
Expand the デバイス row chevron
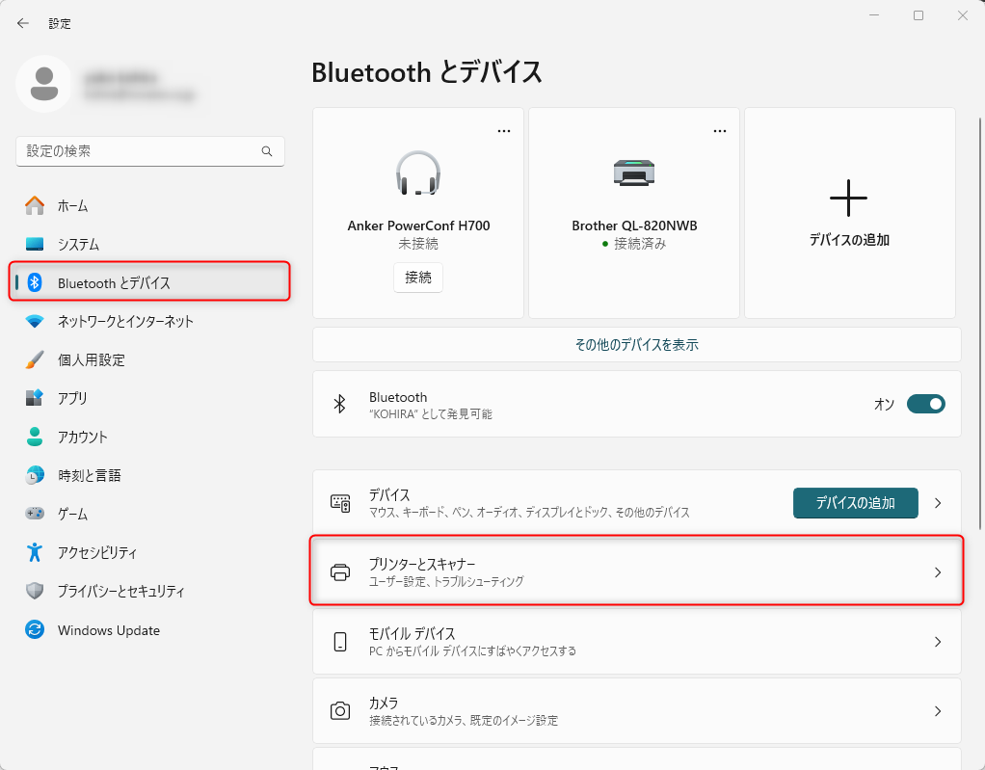(938, 503)
